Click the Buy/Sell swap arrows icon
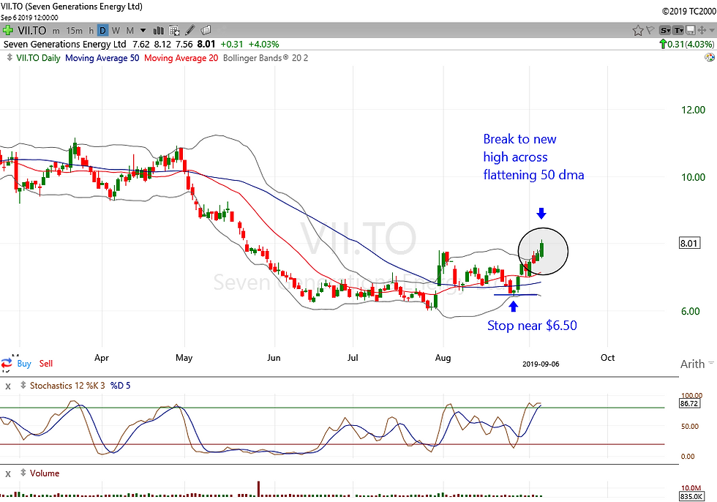This screenshot has width=717, height=502. (7, 364)
